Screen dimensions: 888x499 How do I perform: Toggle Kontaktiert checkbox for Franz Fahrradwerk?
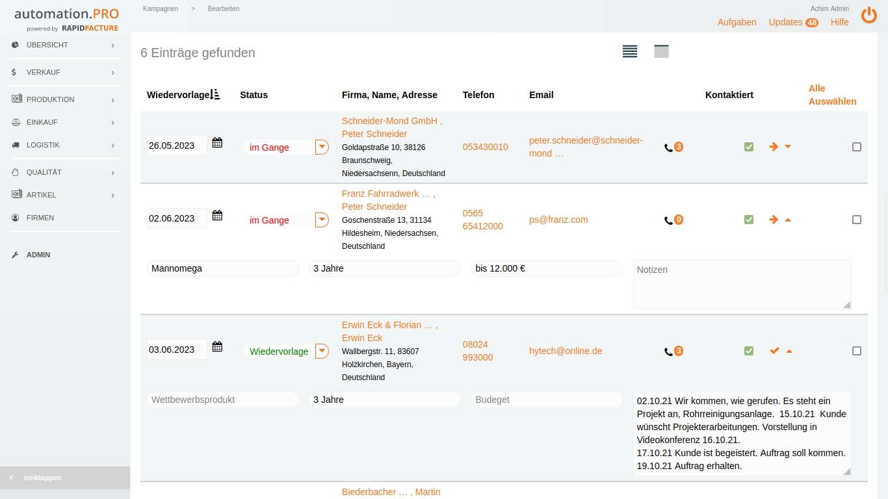pyautogui.click(x=749, y=220)
